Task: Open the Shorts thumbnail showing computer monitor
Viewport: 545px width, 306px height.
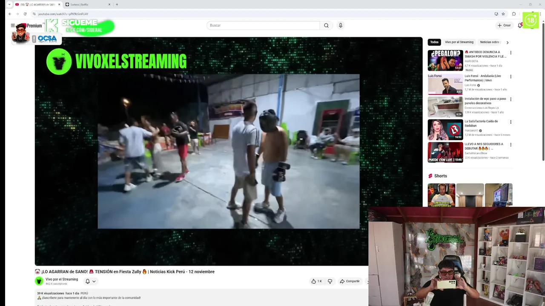Action: point(499,195)
